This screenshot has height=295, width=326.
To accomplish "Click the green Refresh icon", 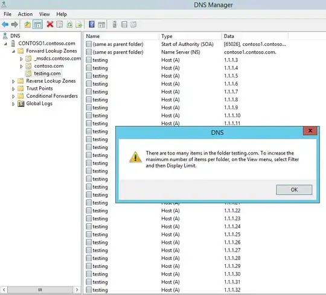I will click(69, 25).
